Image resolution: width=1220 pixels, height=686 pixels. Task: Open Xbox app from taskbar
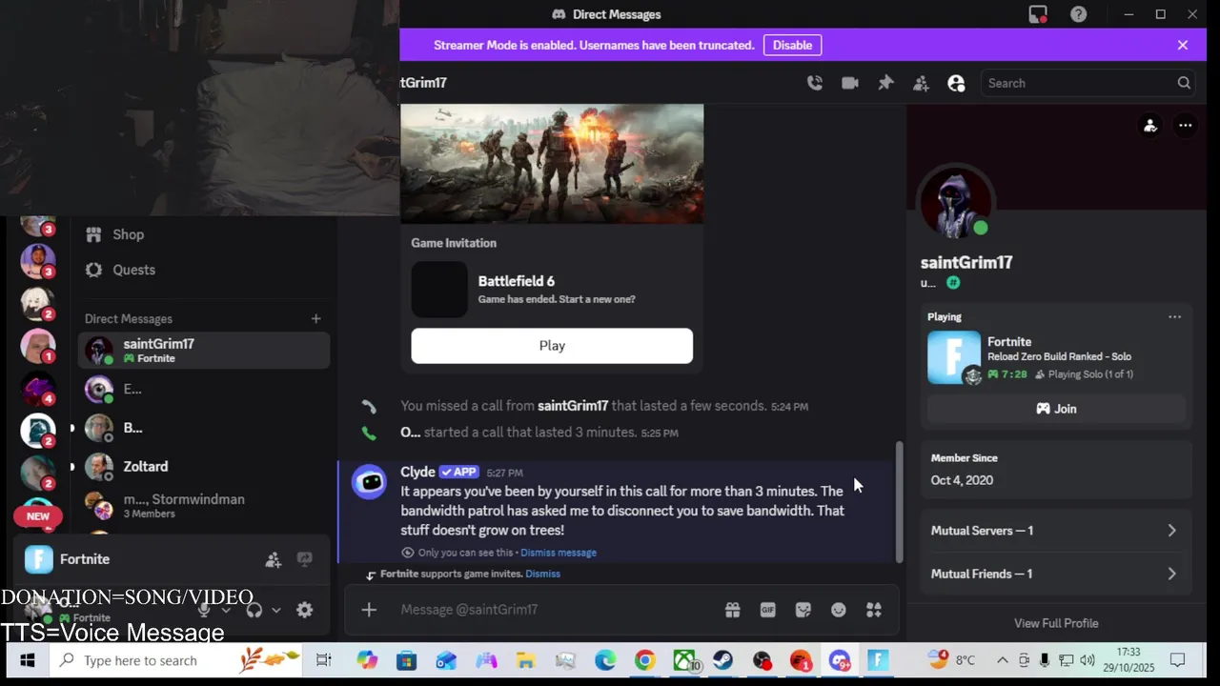pyautogui.click(x=685, y=660)
